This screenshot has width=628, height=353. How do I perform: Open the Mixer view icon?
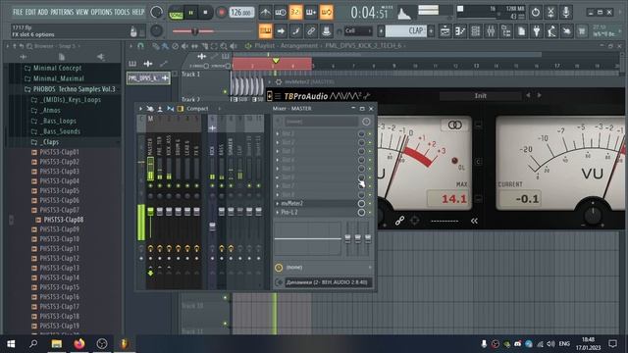491,30
